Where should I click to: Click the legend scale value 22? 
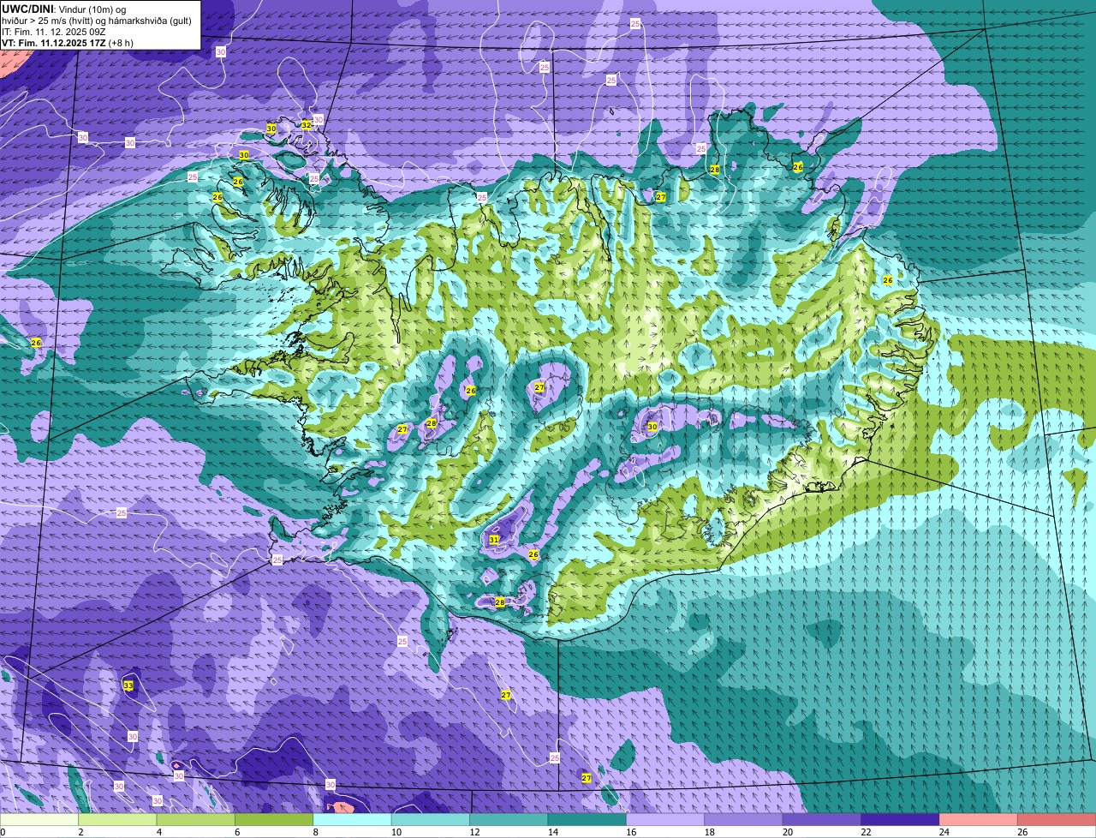pos(864,832)
